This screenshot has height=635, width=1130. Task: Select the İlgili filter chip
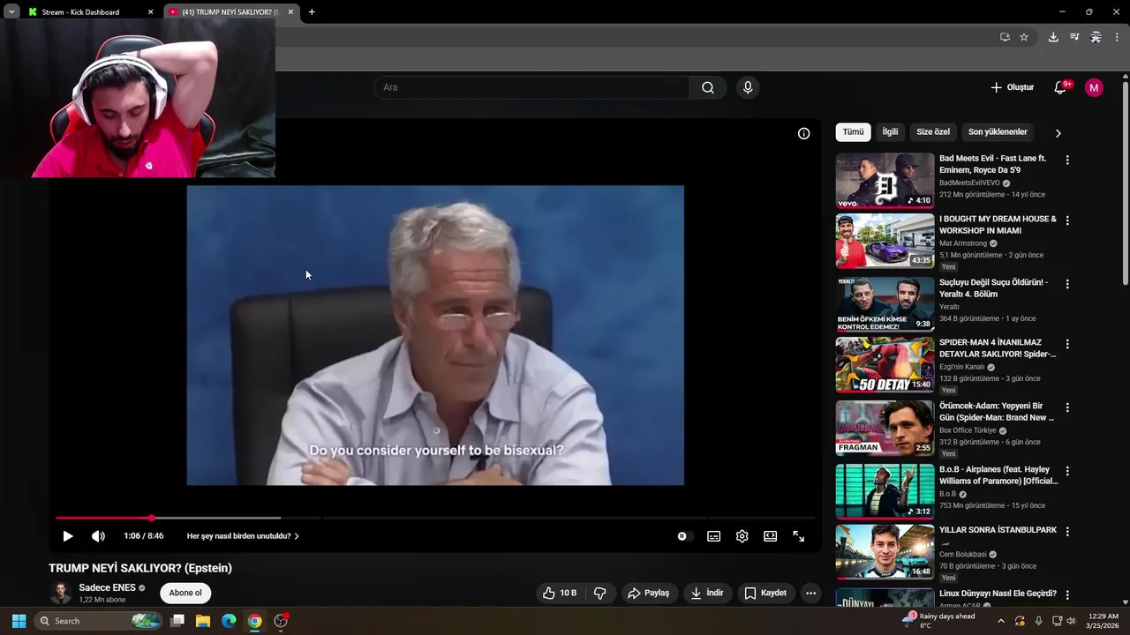(x=890, y=132)
